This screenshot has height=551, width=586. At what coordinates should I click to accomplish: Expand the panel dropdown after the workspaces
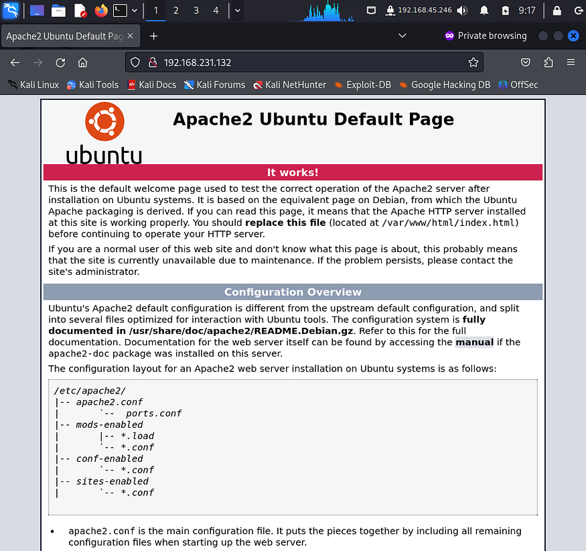pyautogui.click(x=238, y=11)
